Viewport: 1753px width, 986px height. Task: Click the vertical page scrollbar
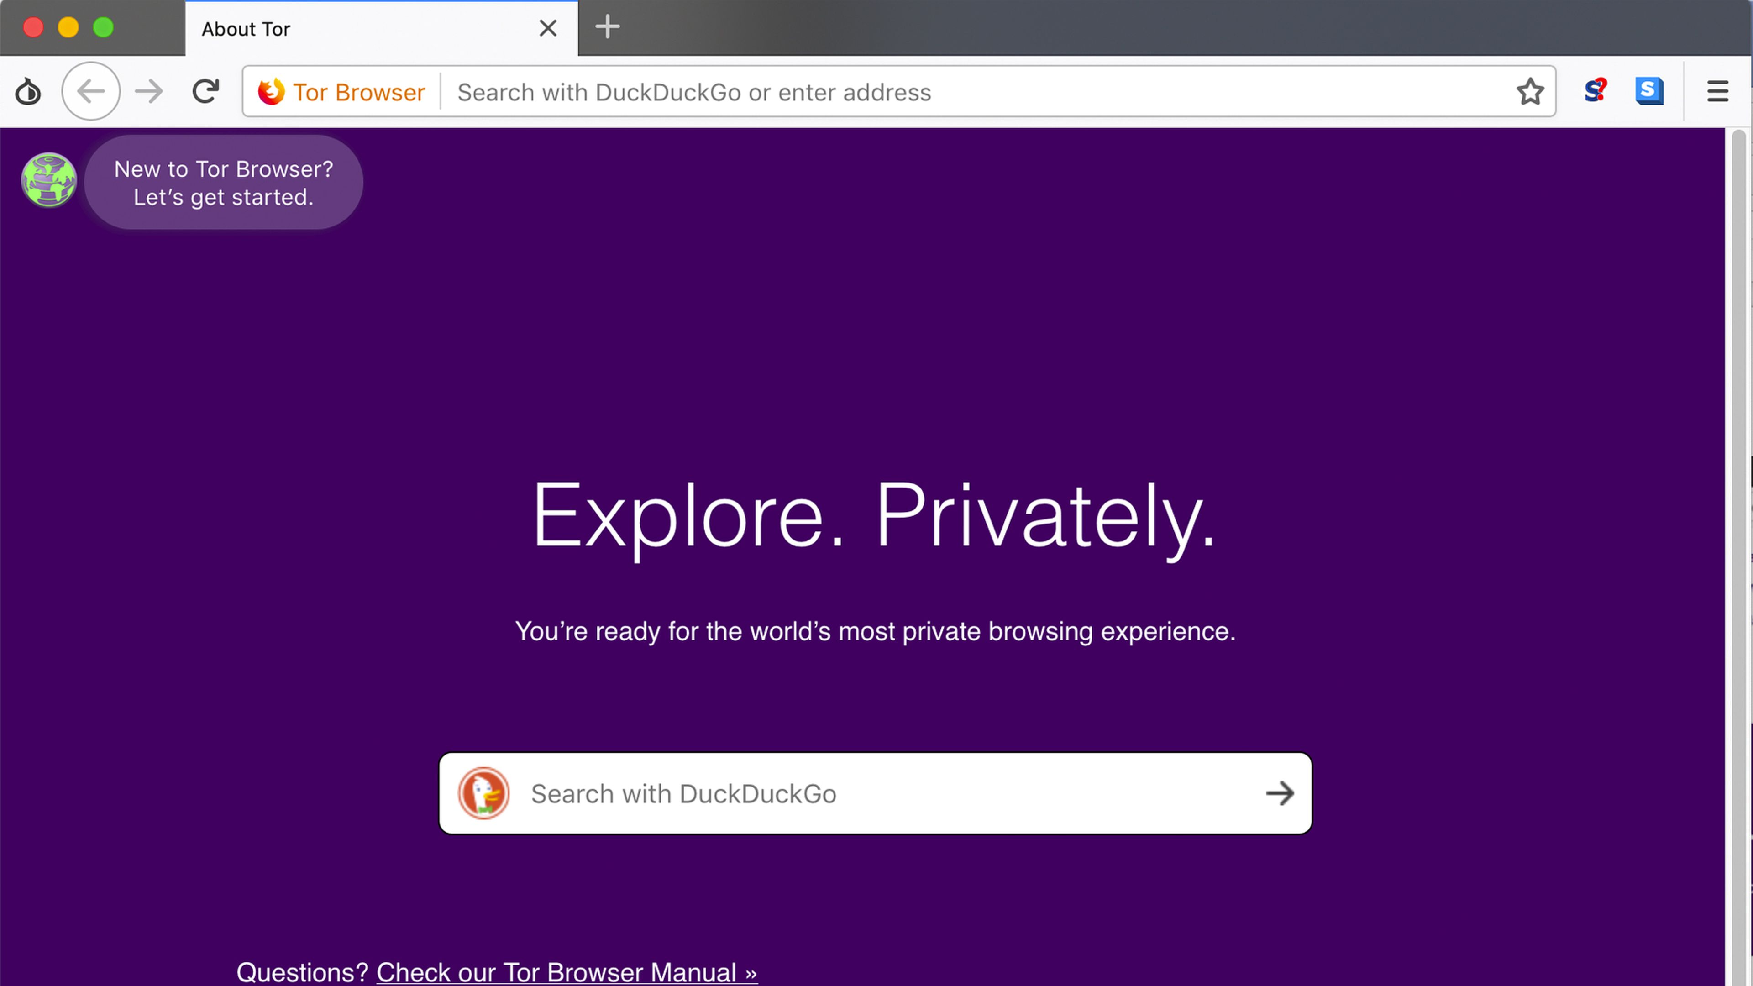click(x=1739, y=556)
